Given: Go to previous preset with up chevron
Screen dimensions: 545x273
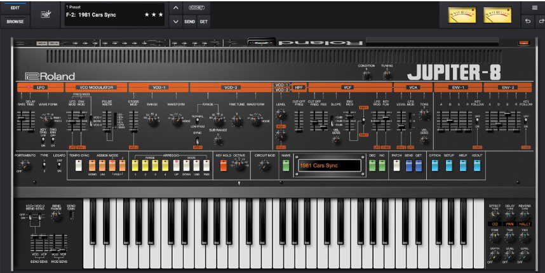Looking at the screenshot, I should [176, 8].
